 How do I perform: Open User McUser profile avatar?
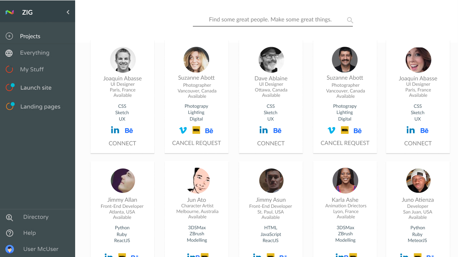click(10, 249)
